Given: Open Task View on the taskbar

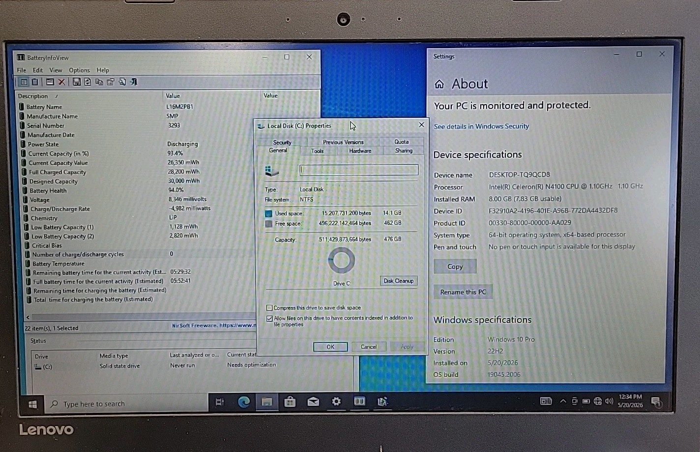Looking at the screenshot, I should point(220,402).
